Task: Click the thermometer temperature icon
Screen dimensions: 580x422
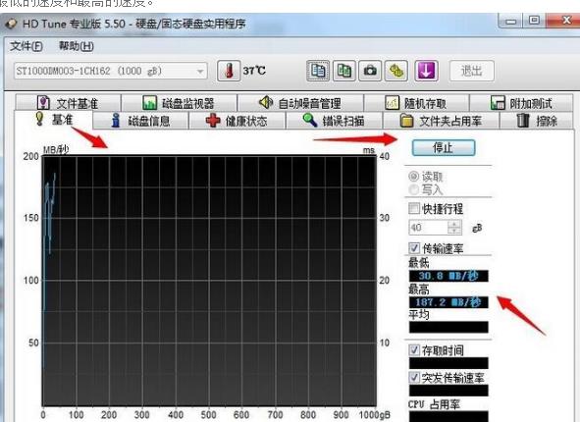Action: (229, 71)
